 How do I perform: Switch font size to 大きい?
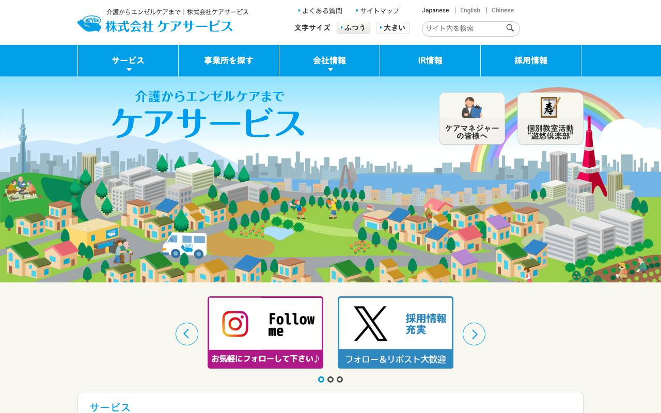click(x=392, y=28)
